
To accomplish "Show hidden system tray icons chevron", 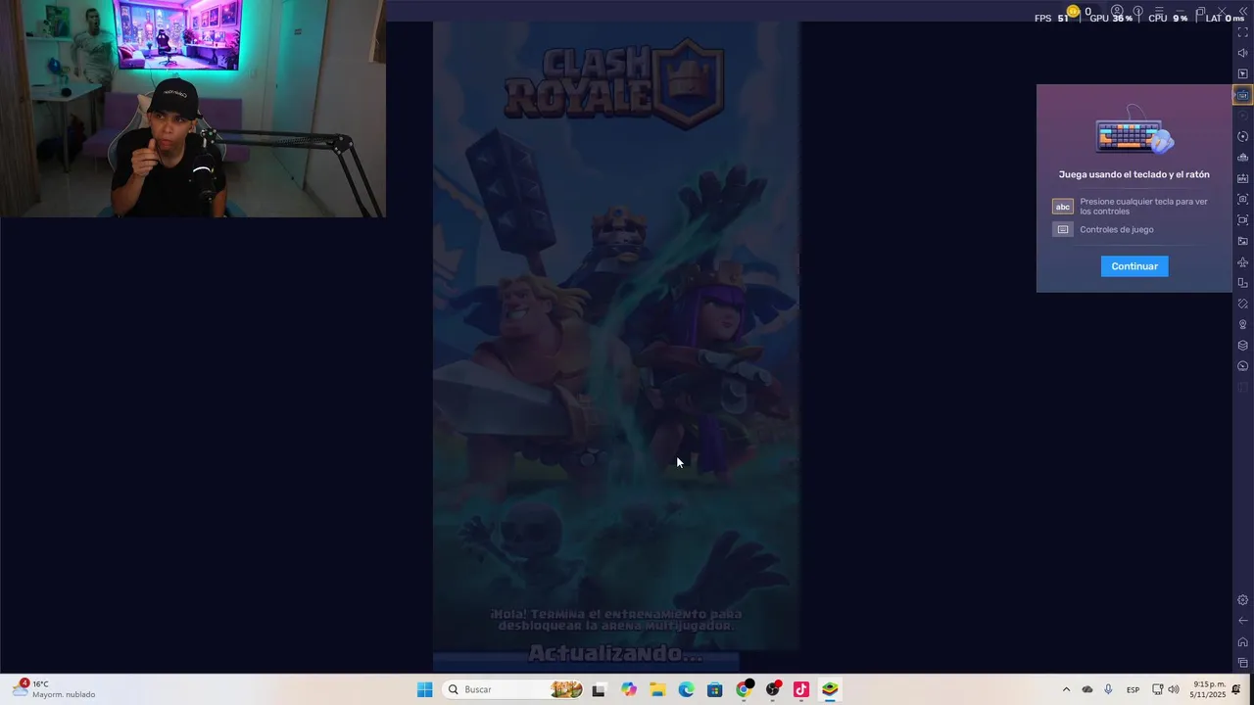I will [1066, 689].
